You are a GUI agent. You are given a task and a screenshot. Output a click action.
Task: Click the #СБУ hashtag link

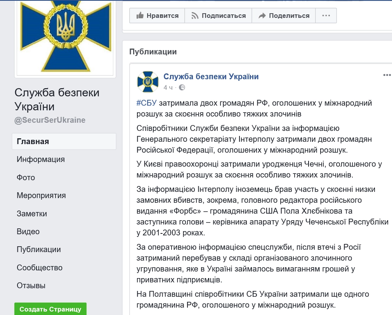tap(147, 103)
